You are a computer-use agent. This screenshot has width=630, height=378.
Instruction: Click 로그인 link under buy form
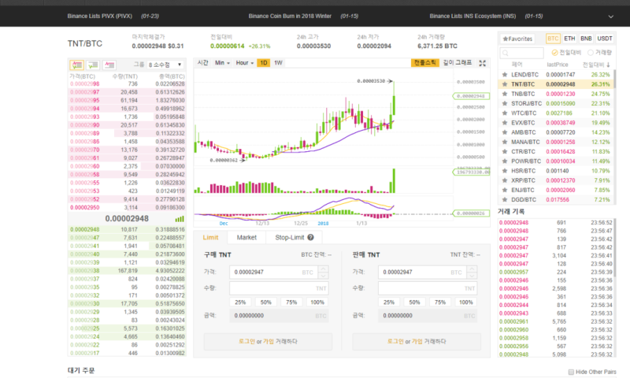[246, 342]
